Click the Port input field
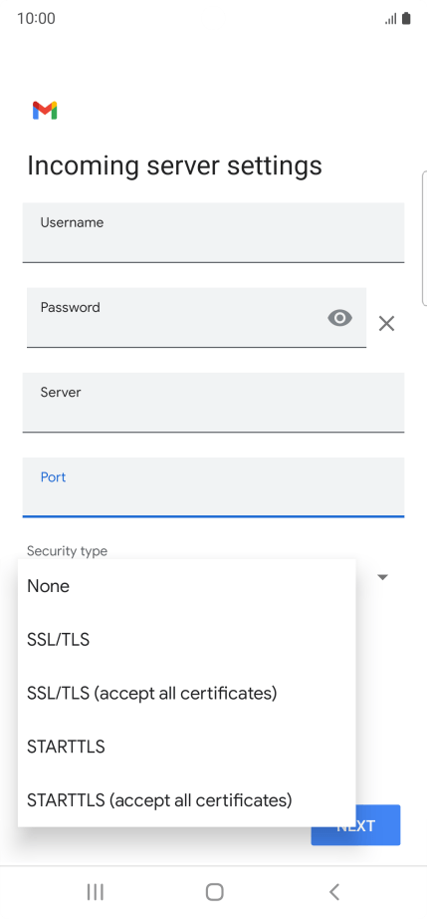Screen dimensions: 427x919 213,487
